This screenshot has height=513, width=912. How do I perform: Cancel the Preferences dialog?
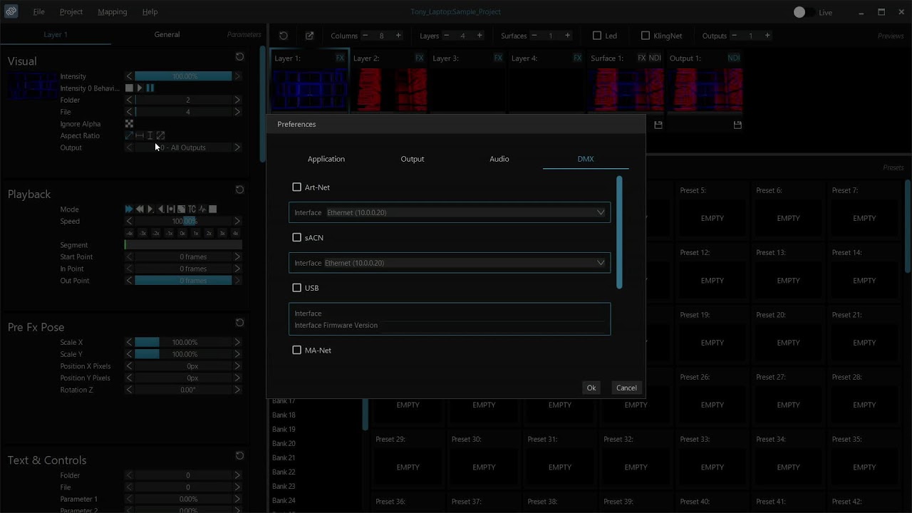coord(626,388)
